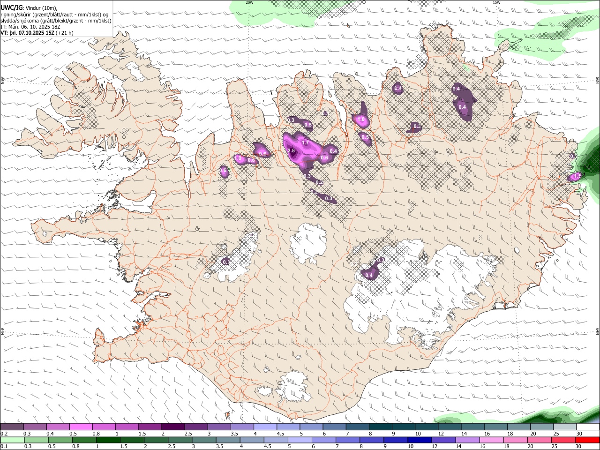This screenshot has width=600, height=450.
Task: Click the '20W' longitude label at the top edge
Action: 249,2
